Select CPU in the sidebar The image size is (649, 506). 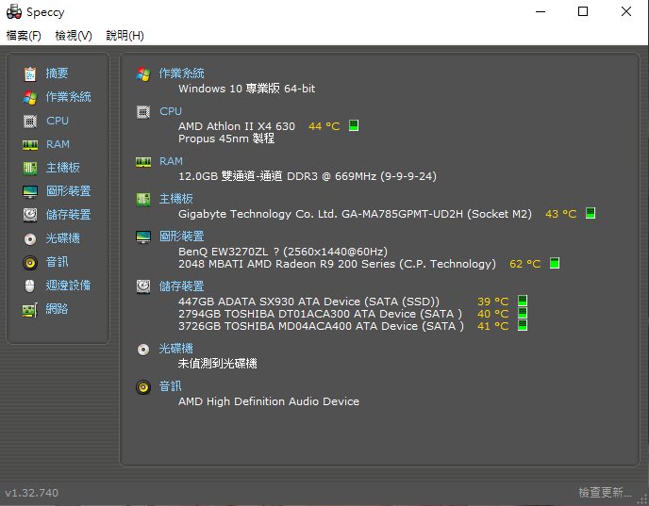tap(58, 121)
